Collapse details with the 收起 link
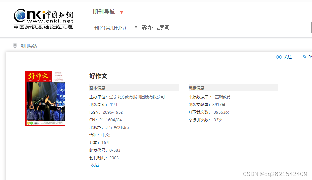312x180 pixels. coord(96,165)
